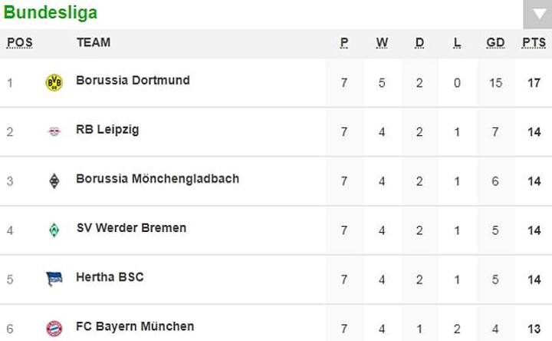Open the Borussia Dortmund team link
This screenshot has width=552, height=341.
click(133, 81)
